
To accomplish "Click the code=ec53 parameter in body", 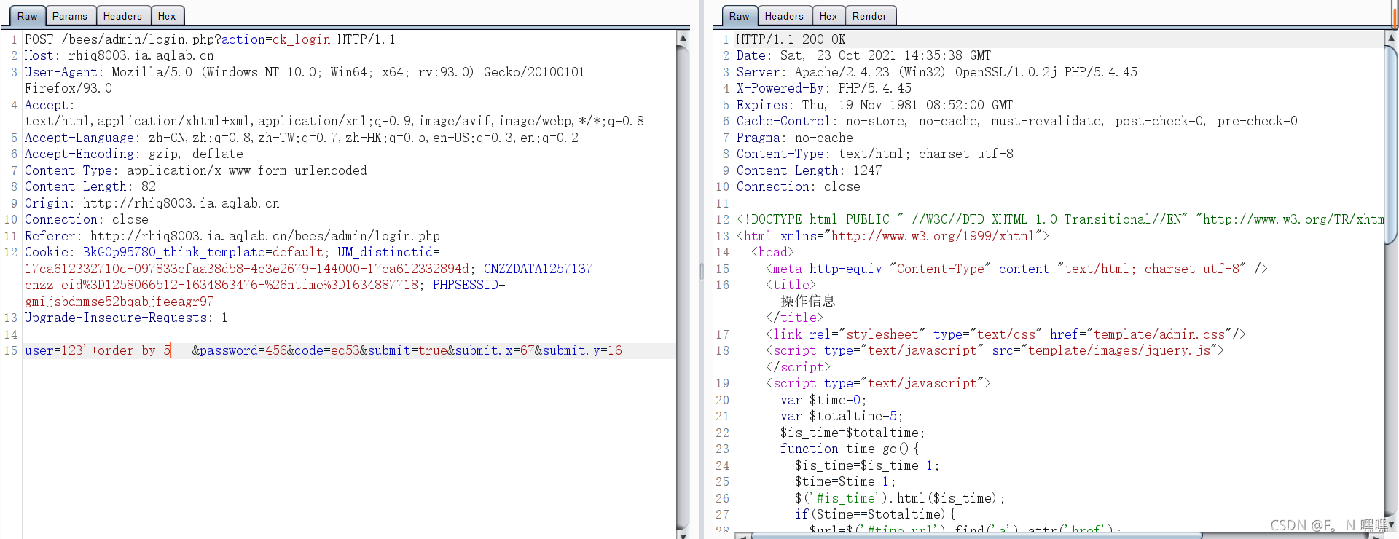I will point(327,350).
